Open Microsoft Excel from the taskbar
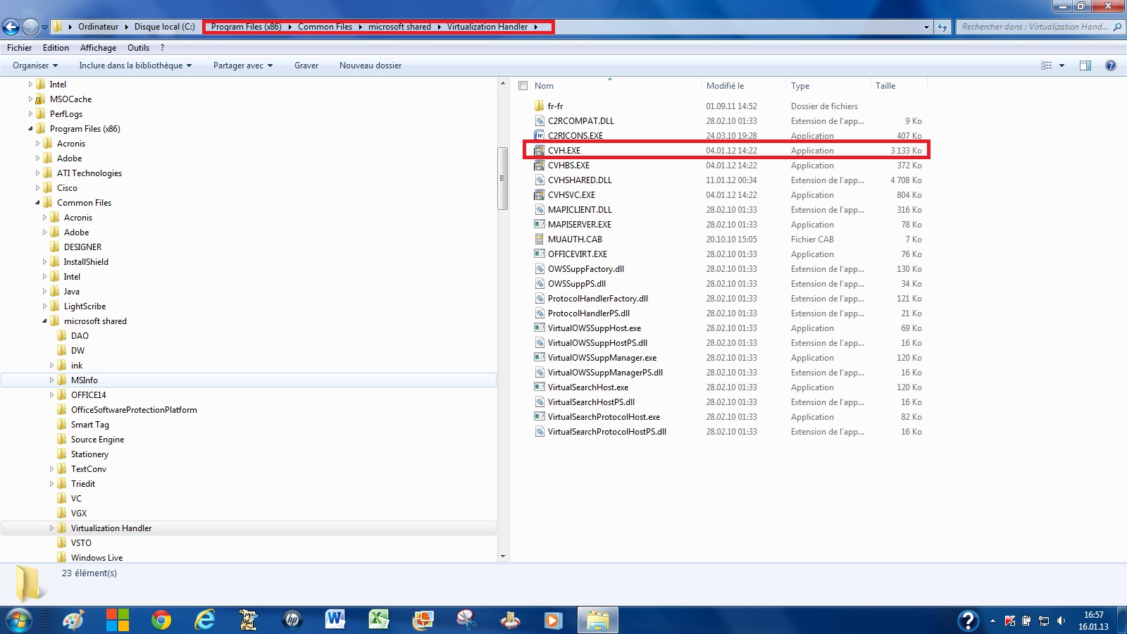 [379, 620]
